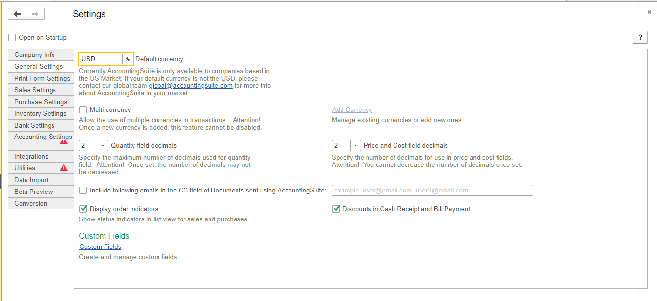The height and width of the screenshot is (301, 657).
Task: Switch to Inventory Settings tab
Action: coord(41,114)
